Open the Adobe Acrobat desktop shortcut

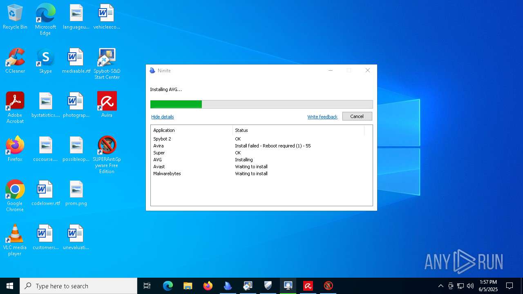(x=15, y=108)
